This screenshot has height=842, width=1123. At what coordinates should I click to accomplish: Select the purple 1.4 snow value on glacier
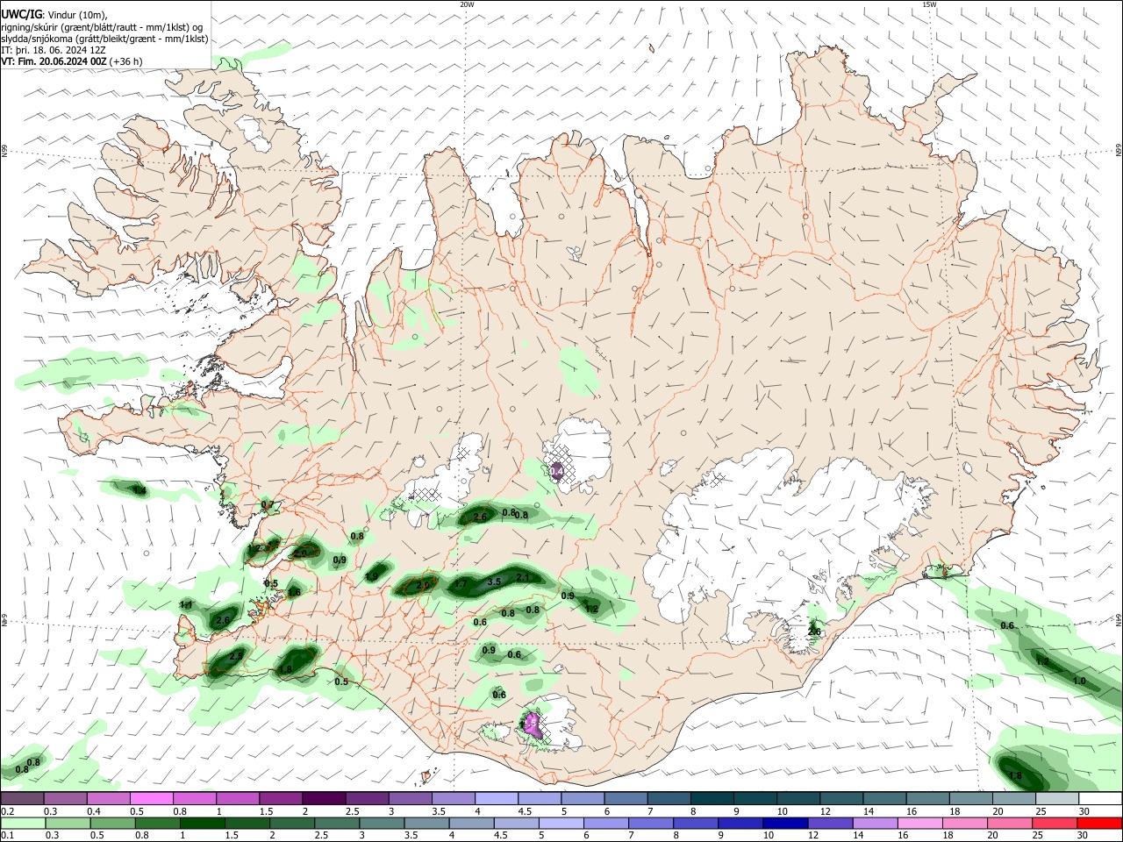556,472
